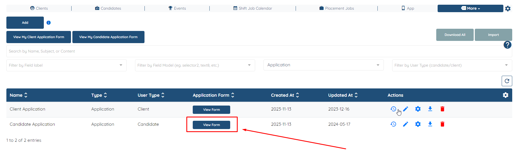Focus the Search by Name, Subject field
Viewport: 515px width, 160px height.
pyautogui.click(x=259, y=51)
